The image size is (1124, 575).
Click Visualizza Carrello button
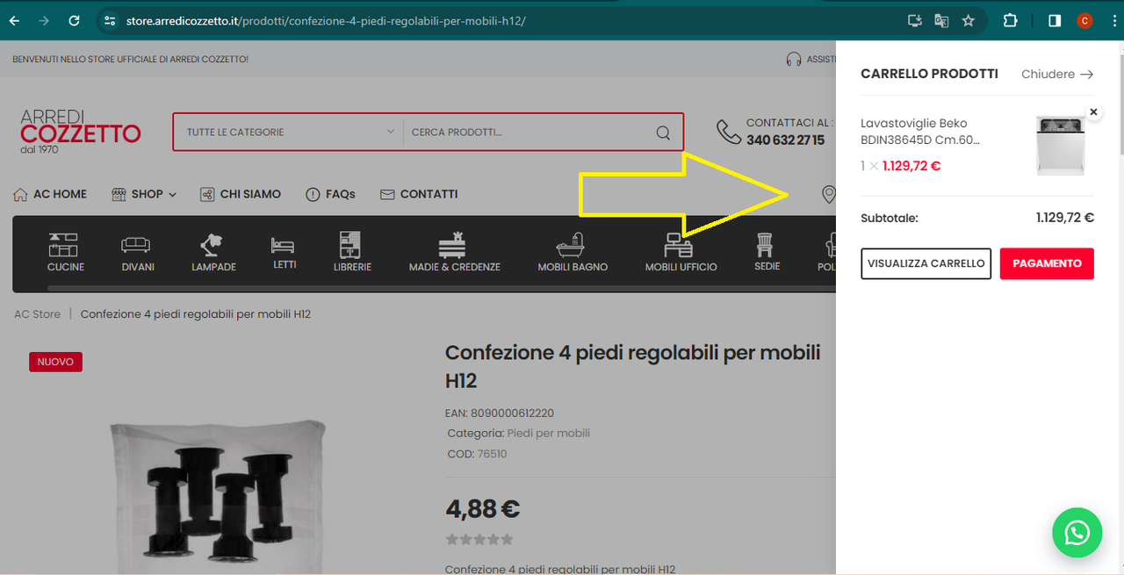pos(926,263)
